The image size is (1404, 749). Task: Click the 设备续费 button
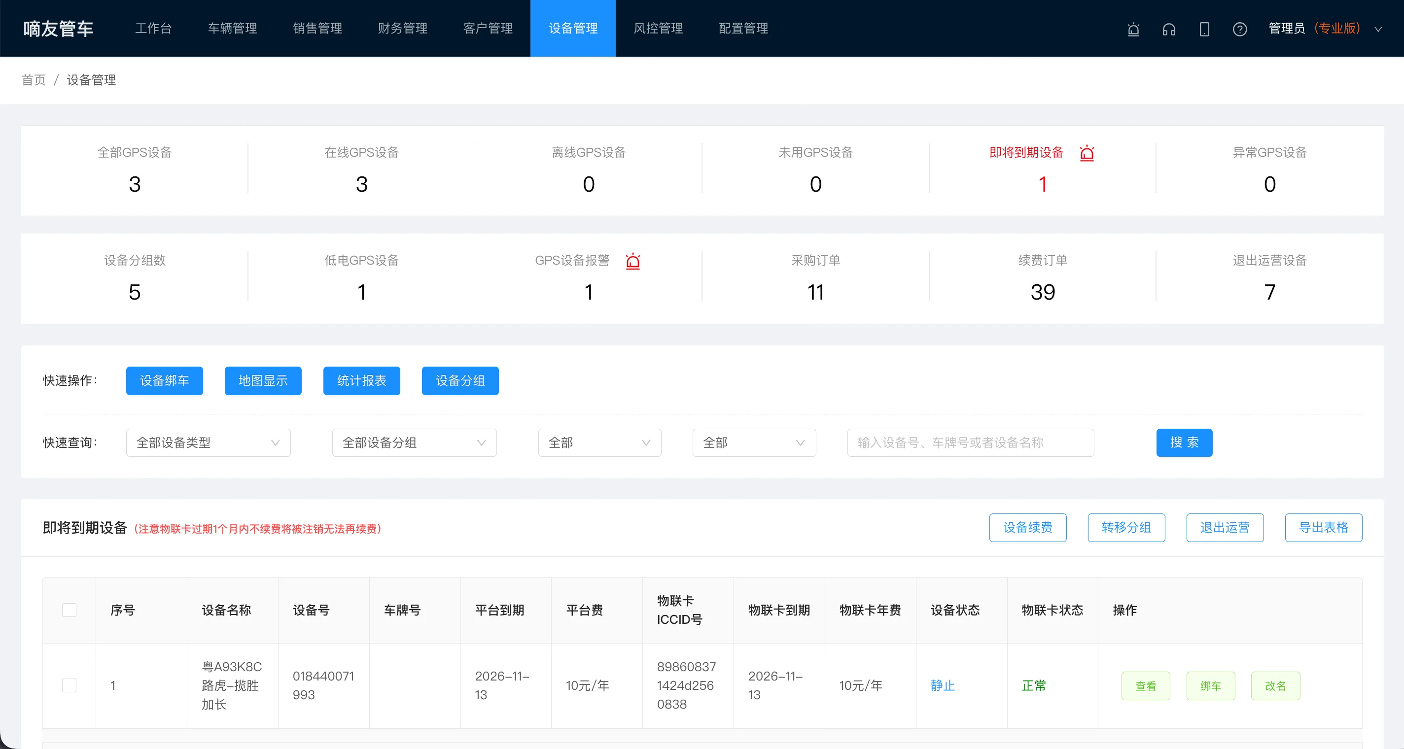(1028, 527)
